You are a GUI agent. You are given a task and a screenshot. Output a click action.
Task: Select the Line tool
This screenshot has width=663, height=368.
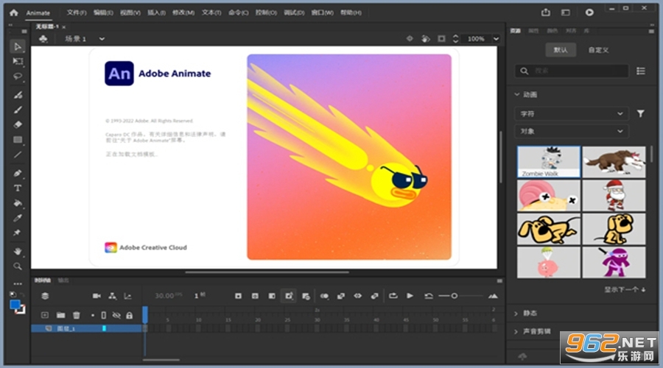[x=18, y=155]
